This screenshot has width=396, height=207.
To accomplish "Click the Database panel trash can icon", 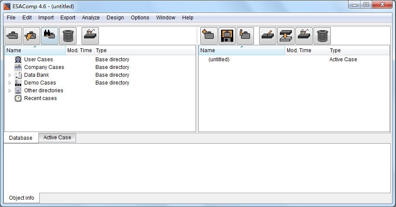I will (68, 36).
